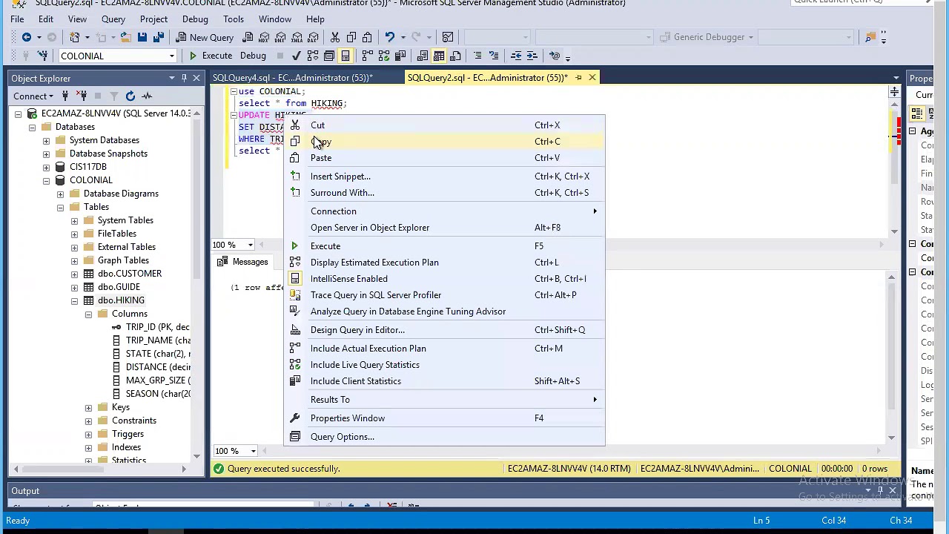Click the Copy icon in context menu
Image resolution: width=949 pixels, height=534 pixels.
pyautogui.click(x=295, y=142)
